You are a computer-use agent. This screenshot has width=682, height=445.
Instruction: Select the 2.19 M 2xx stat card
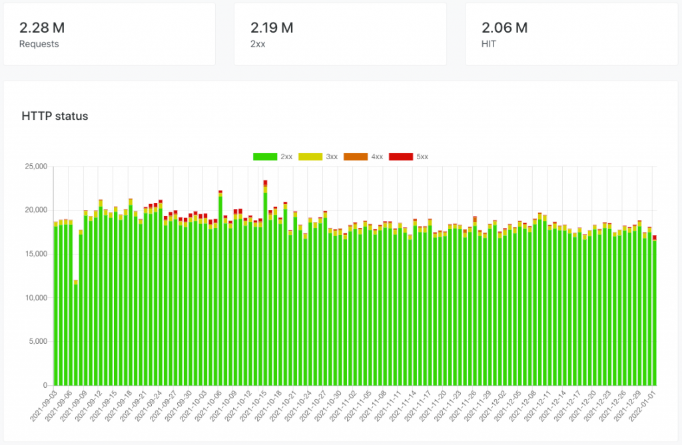point(340,35)
